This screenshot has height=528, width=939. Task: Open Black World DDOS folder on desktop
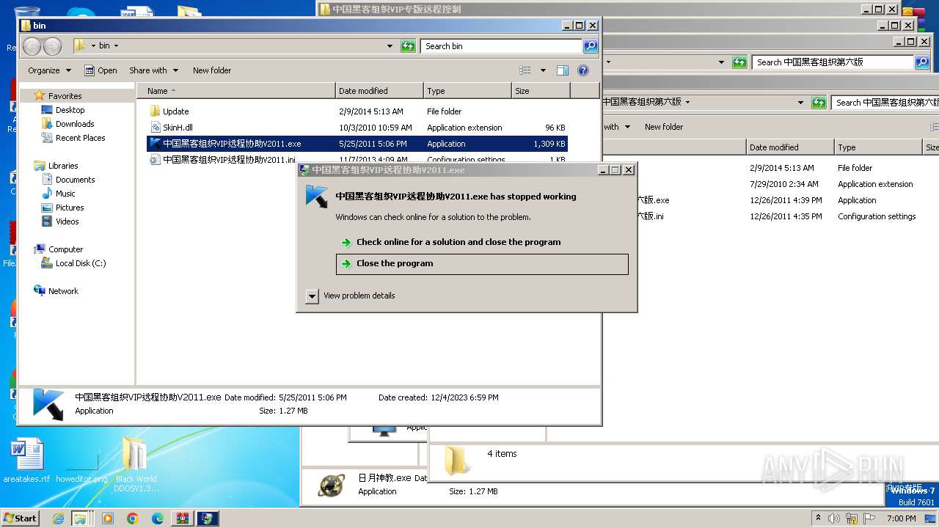coord(136,464)
